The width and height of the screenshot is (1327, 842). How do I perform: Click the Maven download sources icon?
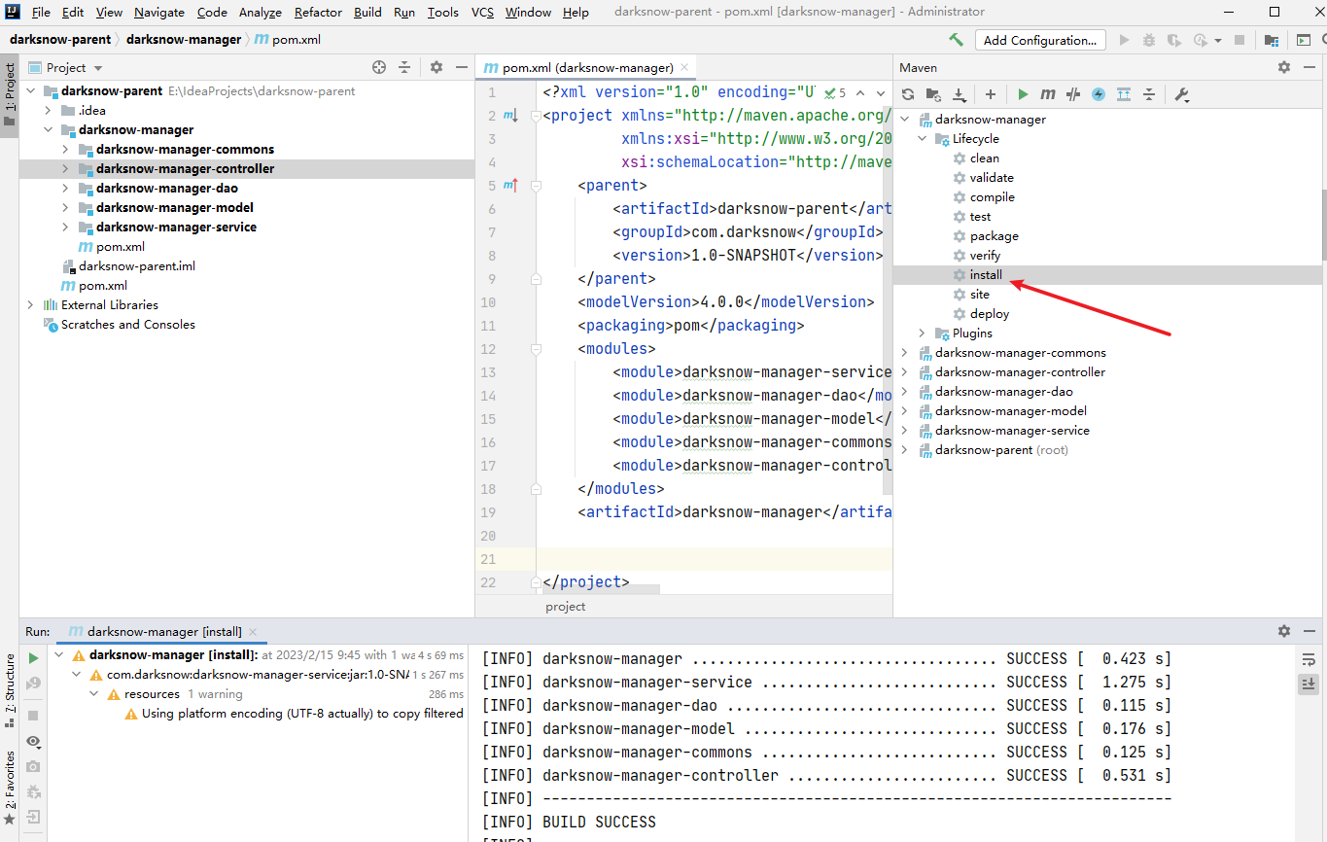pos(960,94)
